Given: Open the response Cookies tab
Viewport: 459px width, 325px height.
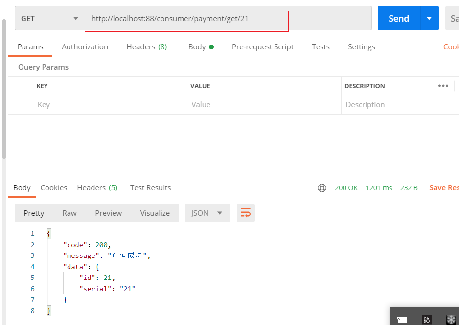Looking at the screenshot, I should (53, 187).
